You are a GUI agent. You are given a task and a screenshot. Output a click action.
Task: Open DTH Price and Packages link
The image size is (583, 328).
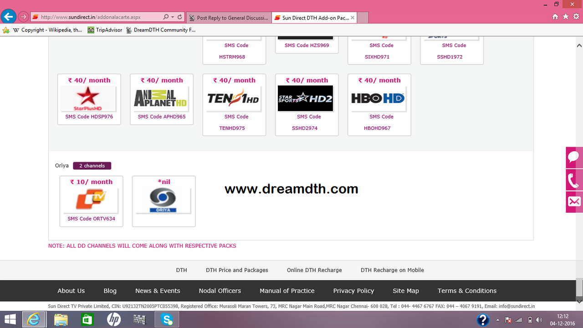tap(237, 270)
